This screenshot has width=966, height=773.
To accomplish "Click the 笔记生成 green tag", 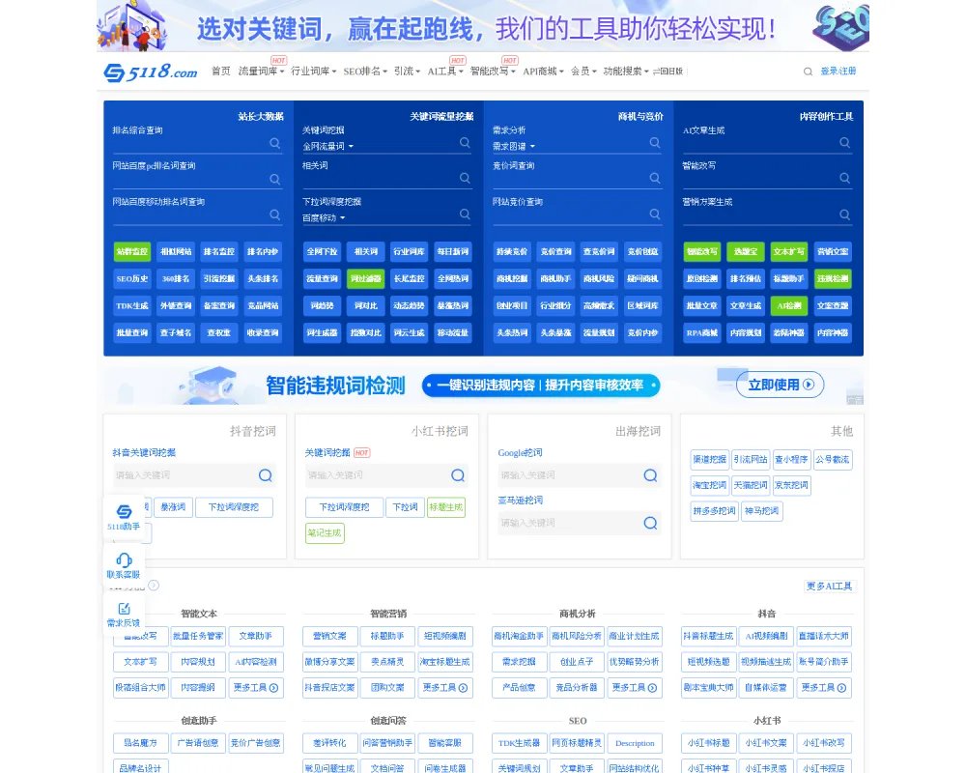I will pyautogui.click(x=325, y=533).
